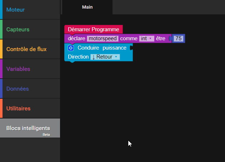Click the number value 75
The image size is (225, 162).
point(178,38)
